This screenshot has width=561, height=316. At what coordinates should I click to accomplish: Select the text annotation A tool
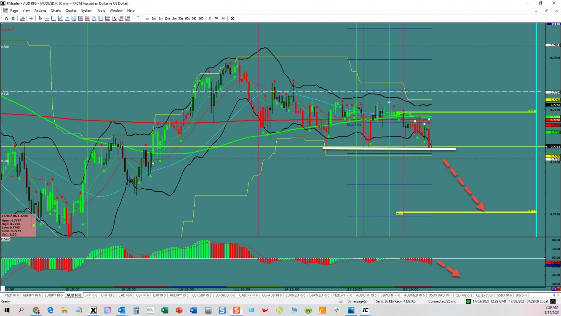tap(114, 19)
